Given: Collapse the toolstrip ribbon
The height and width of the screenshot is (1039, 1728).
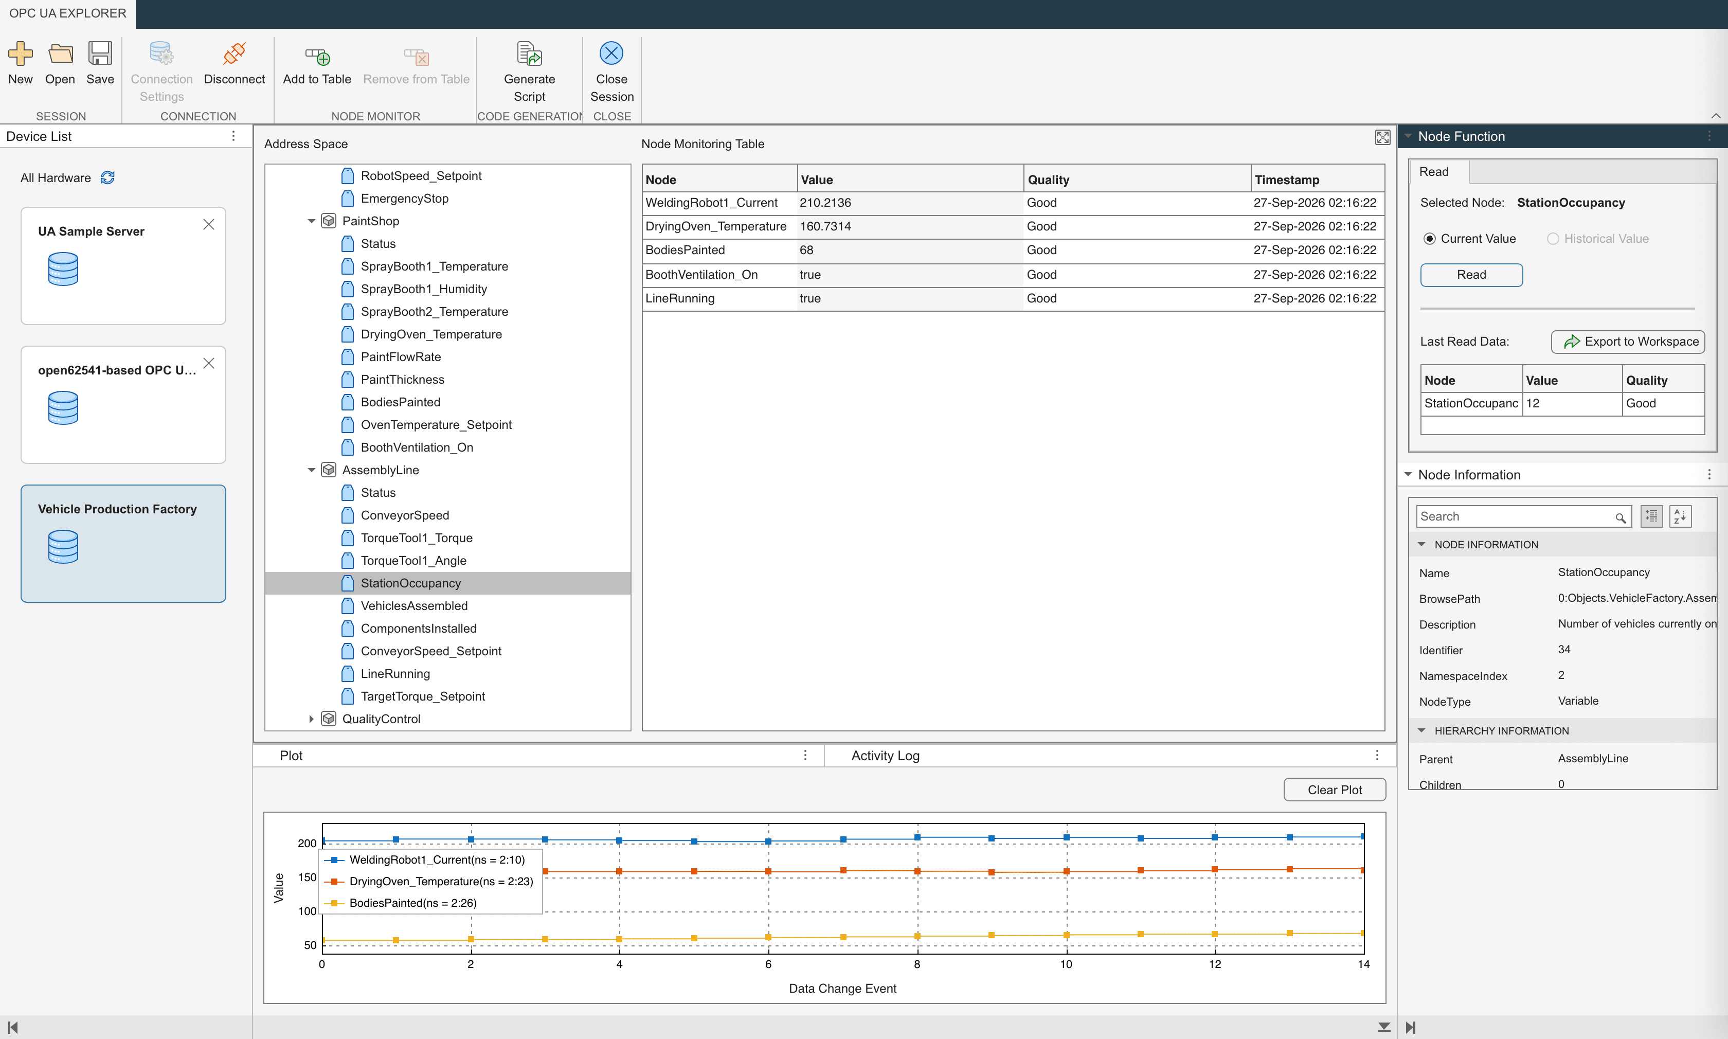Looking at the screenshot, I should [1716, 116].
